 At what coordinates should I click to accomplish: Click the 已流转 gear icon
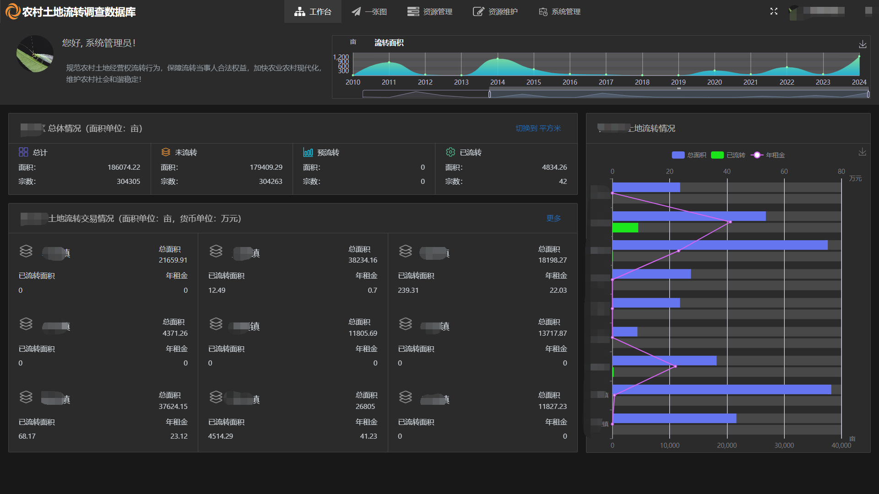pyautogui.click(x=450, y=152)
